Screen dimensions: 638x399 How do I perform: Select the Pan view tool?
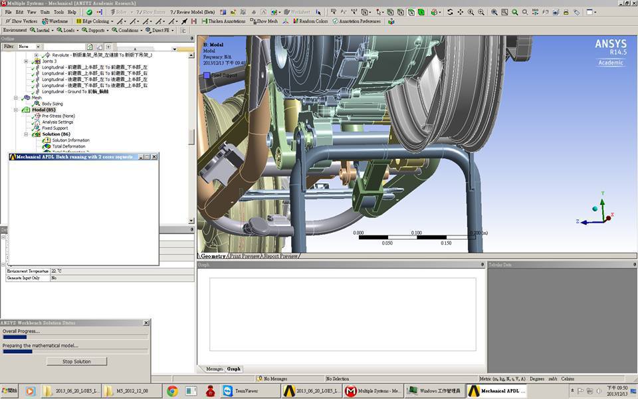(x=461, y=12)
